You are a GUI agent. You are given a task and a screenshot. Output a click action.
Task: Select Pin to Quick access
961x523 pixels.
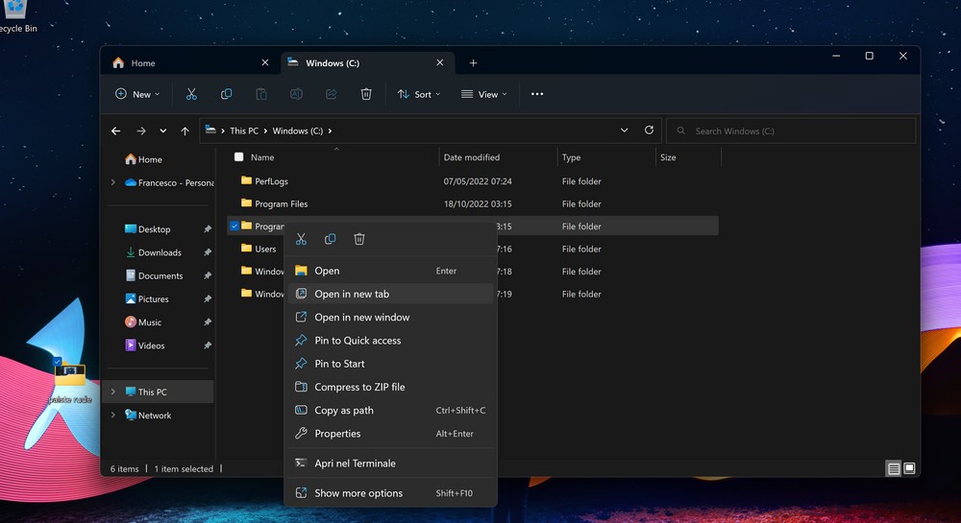(390, 340)
